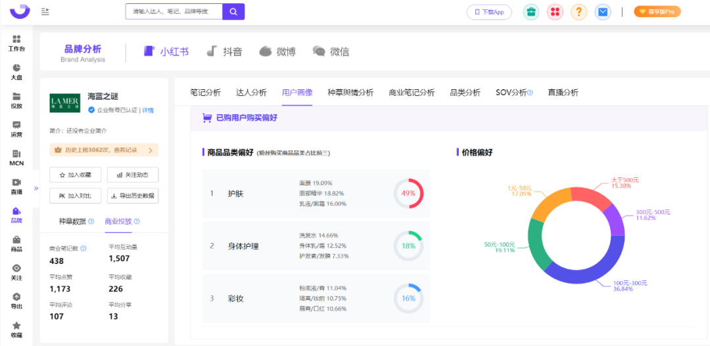Viewport: 710px width, 346px height.
Task: Open 直播 in the left sidebar
Action: tap(16, 186)
